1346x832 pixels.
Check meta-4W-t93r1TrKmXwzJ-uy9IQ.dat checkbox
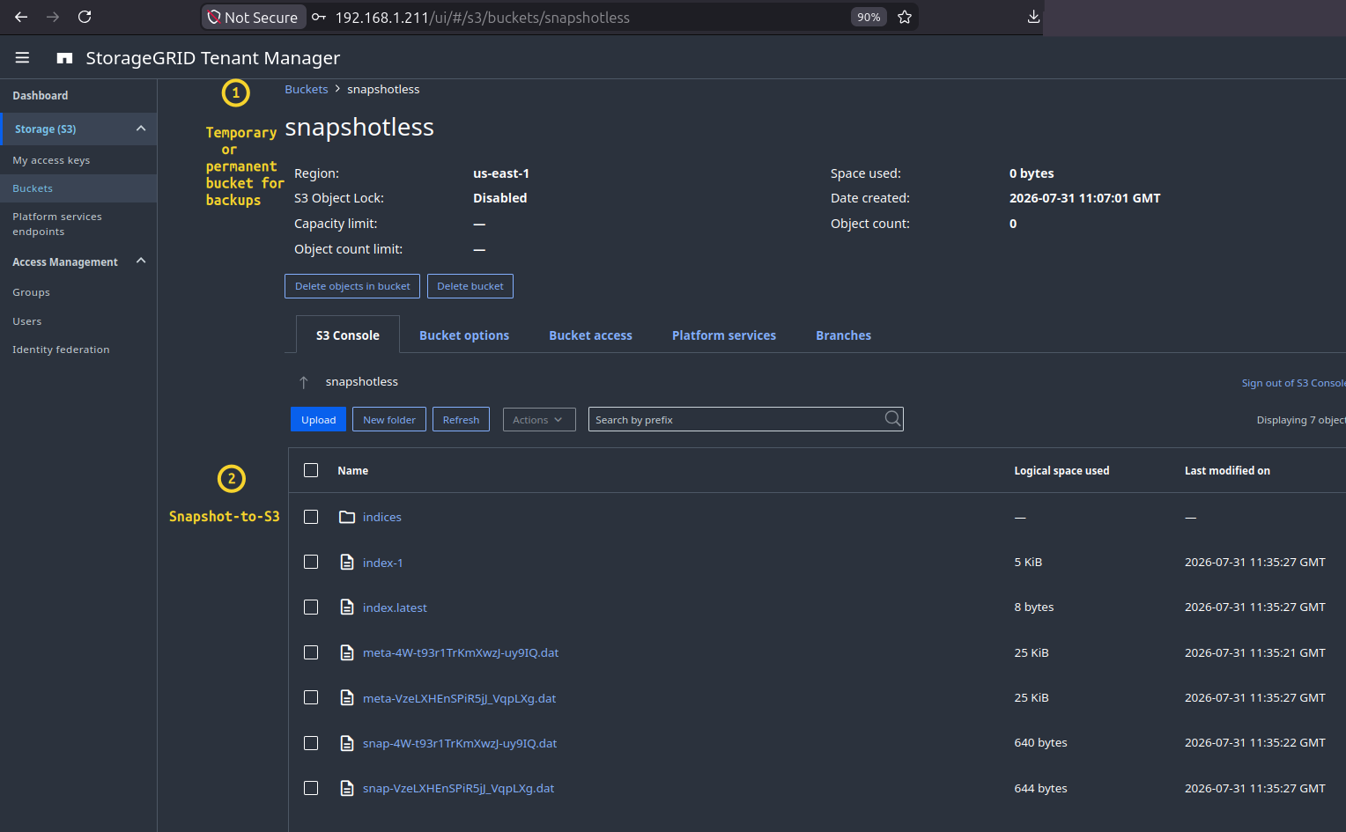(x=311, y=652)
